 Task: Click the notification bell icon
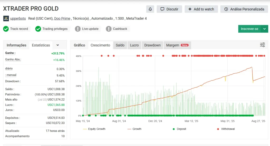pos(150,9)
